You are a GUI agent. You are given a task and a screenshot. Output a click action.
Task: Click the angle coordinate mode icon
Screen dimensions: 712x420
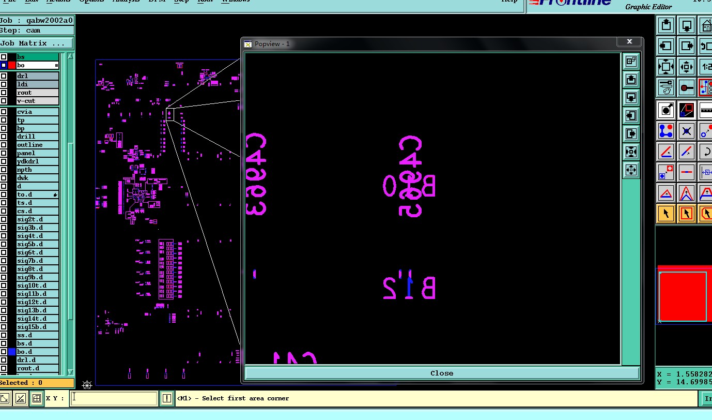click(x=21, y=398)
